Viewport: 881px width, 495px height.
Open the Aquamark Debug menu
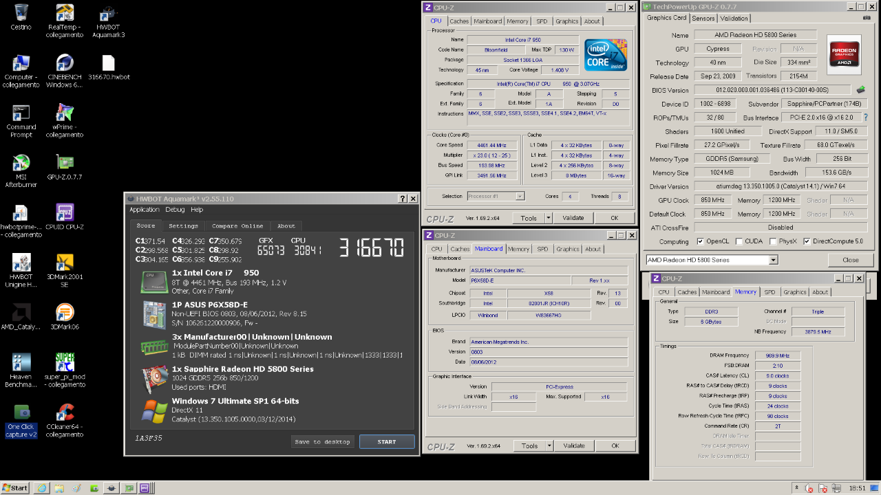pyautogui.click(x=175, y=210)
